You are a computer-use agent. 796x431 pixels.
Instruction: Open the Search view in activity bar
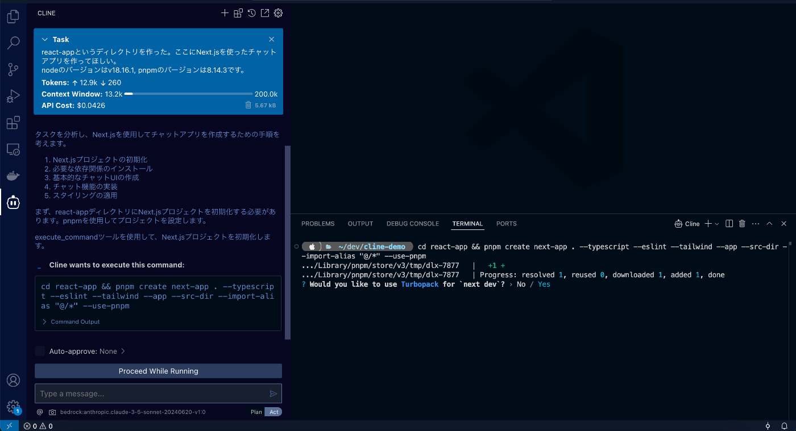click(x=13, y=43)
